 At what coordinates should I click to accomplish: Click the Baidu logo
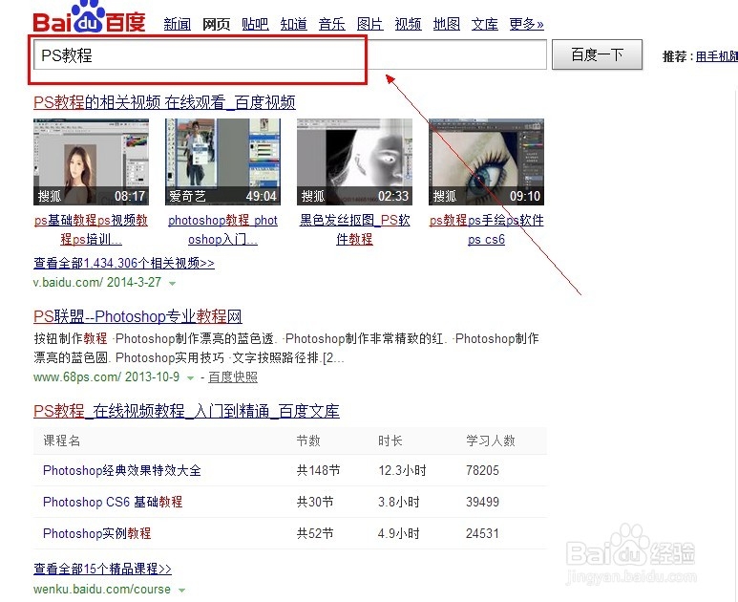(89, 17)
